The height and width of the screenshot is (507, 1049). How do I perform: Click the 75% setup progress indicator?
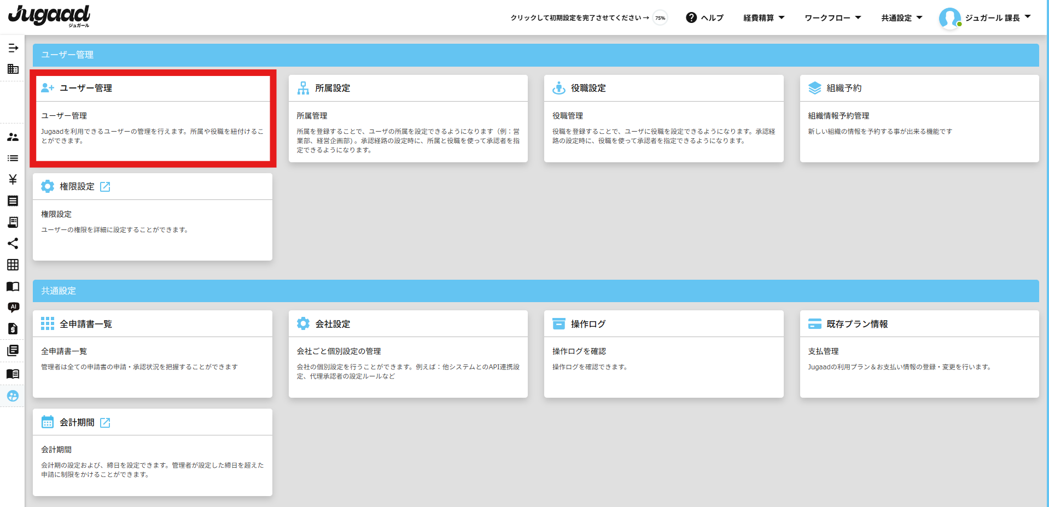660,18
